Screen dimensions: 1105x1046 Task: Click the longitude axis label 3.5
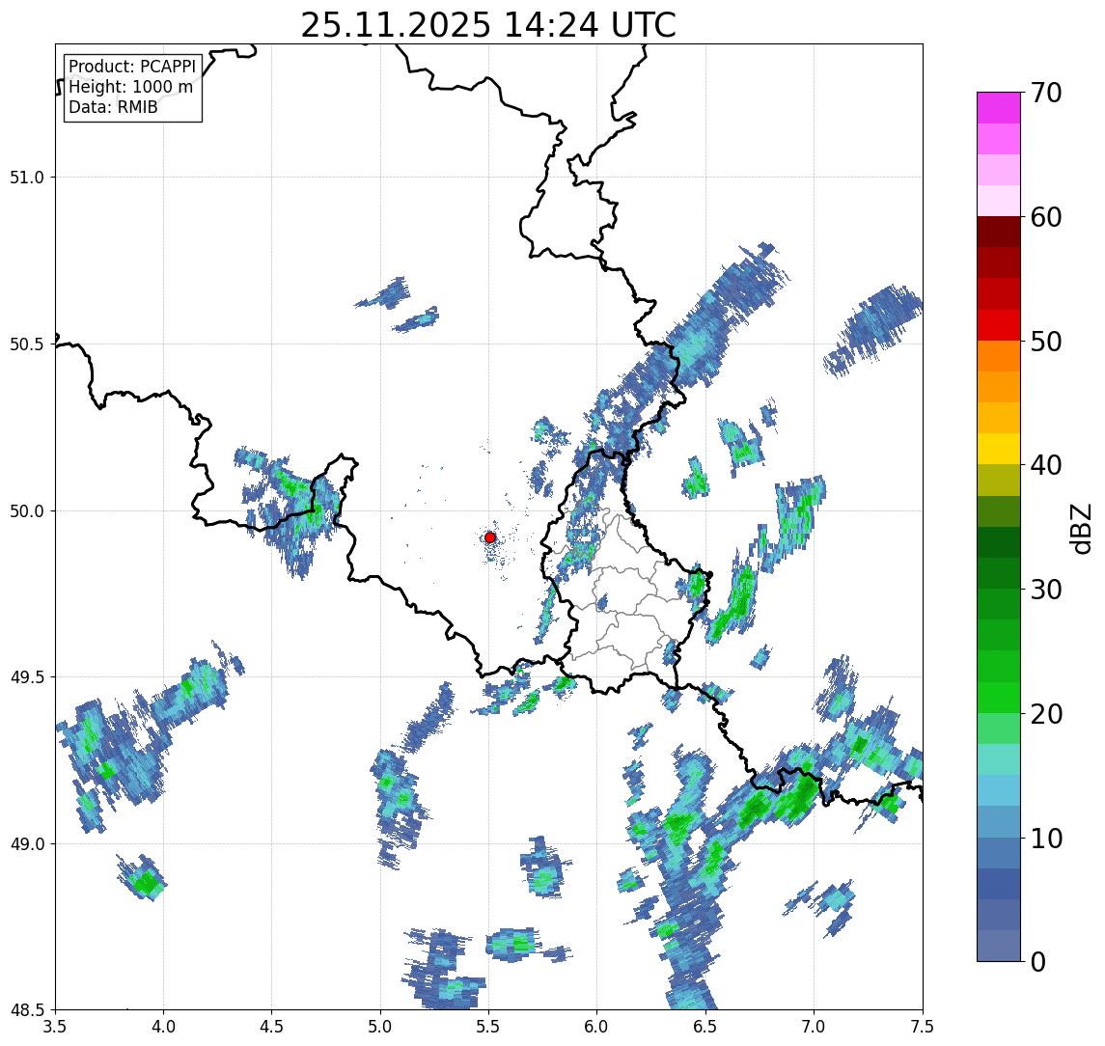[56, 1026]
